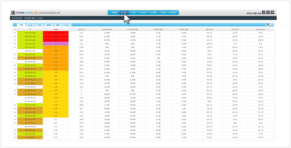Switch to the MEM tab
Image resolution: width=291 pixels, height=148 pixels.
coord(48,25)
